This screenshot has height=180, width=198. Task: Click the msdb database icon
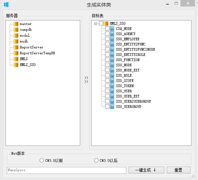[x=16, y=41]
